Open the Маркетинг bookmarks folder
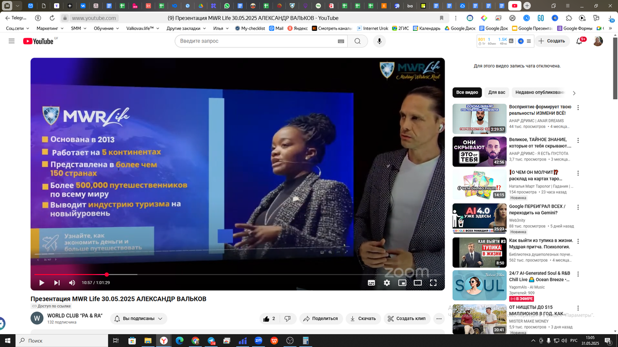 (49, 28)
